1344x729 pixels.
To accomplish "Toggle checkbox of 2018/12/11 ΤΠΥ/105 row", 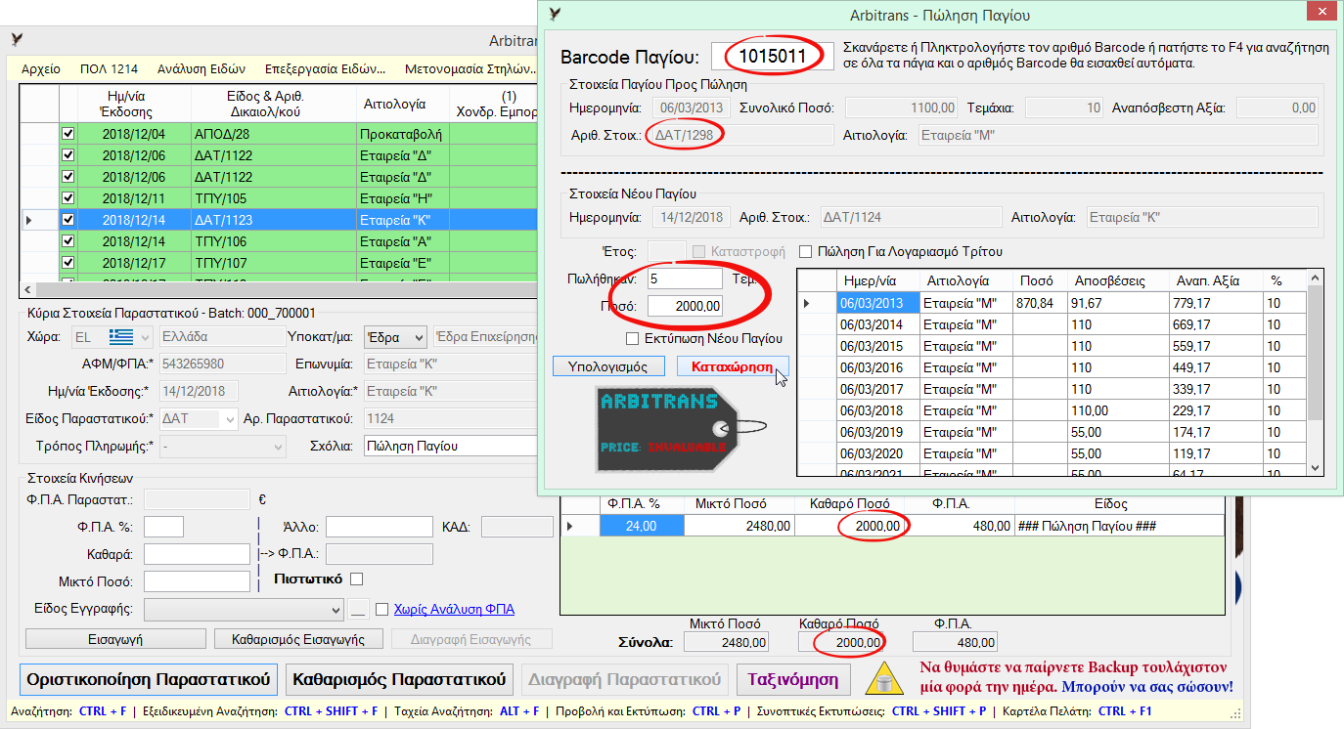I will 68,198.
